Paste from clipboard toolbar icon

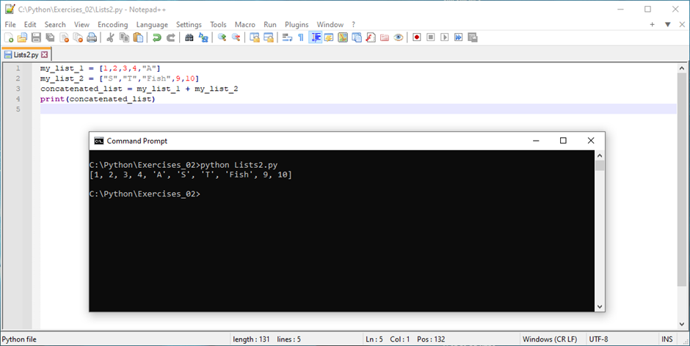[x=138, y=38]
